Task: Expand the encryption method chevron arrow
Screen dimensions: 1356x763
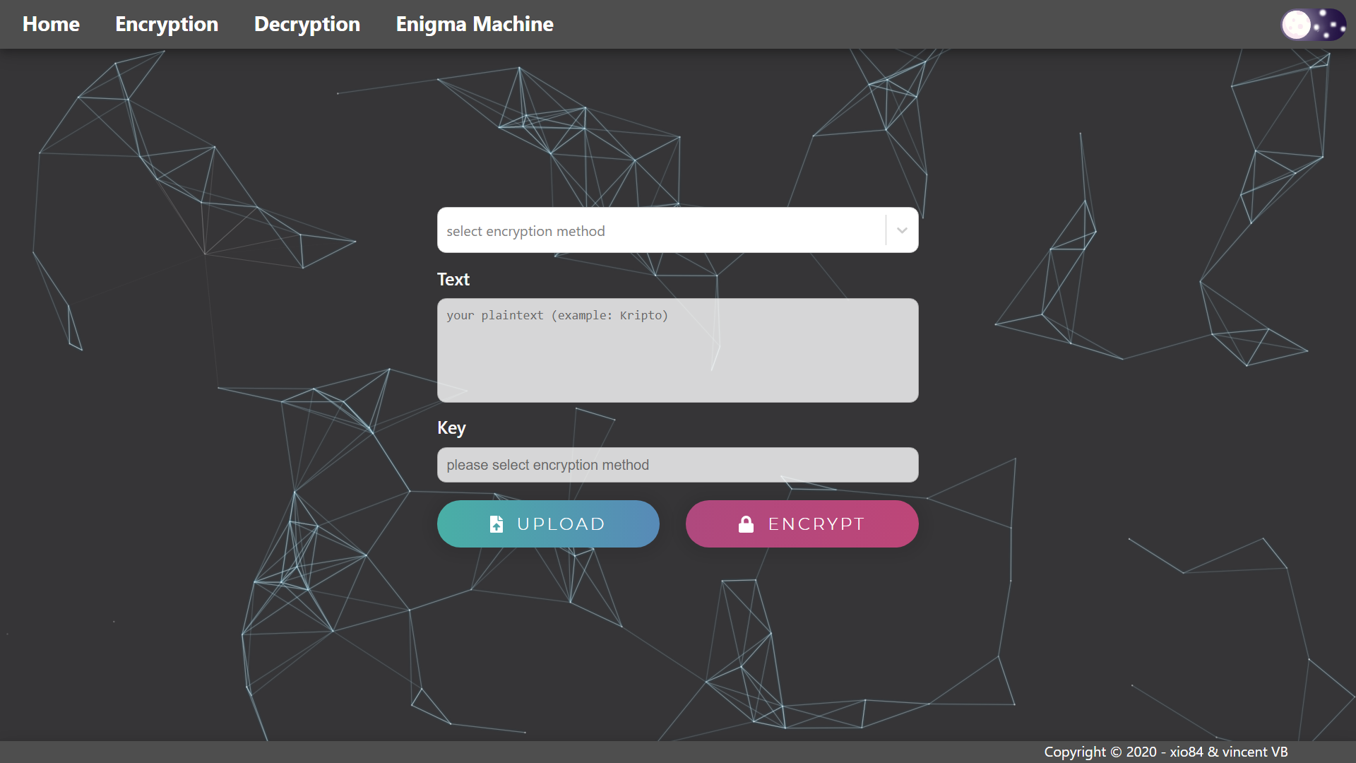Action: pyautogui.click(x=902, y=230)
